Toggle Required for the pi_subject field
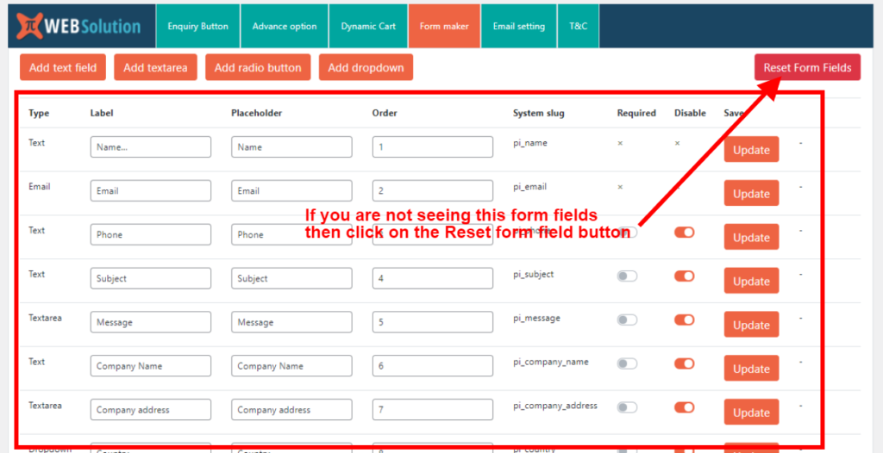Image resolution: width=883 pixels, height=453 pixels. (x=627, y=276)
